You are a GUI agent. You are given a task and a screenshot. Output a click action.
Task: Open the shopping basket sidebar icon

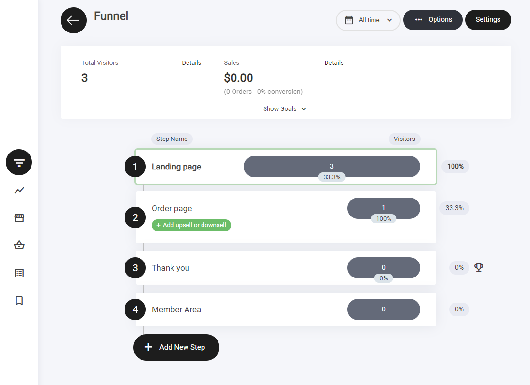[19, 246]
